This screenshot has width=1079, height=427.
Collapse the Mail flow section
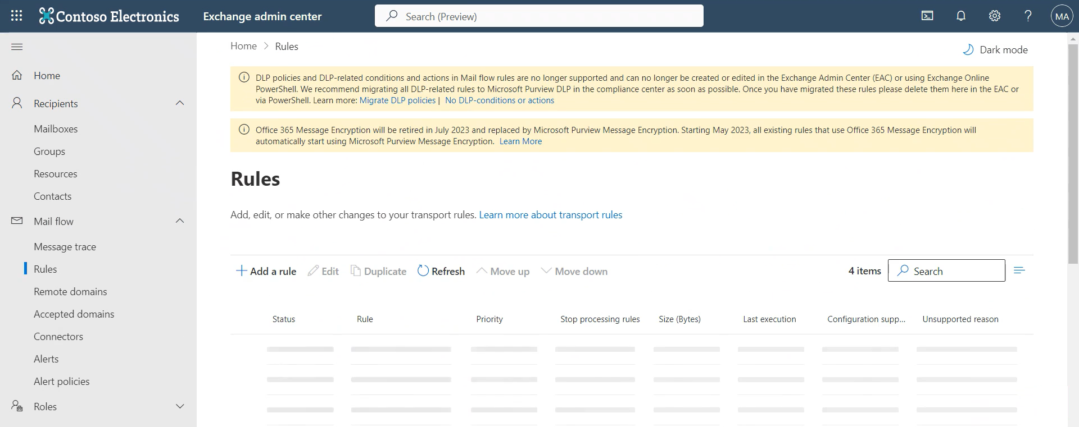(180, 221)
